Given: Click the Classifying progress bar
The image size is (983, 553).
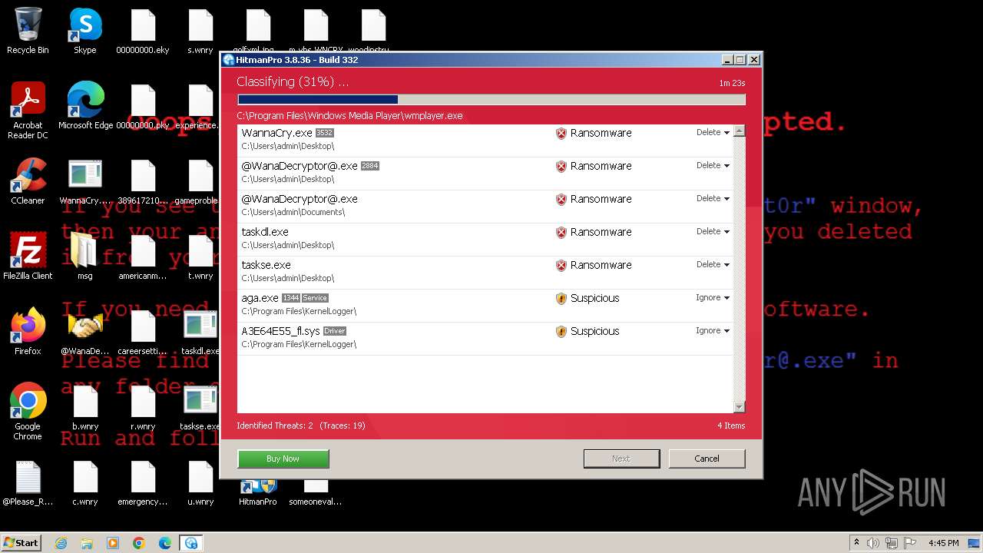Looking at the screenshot, I should pyautogui.click(x=491, y=99).
